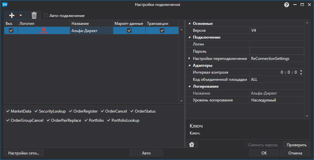The width and height of the screenshot is (314, 160).
Task: Click the Вкл. column header
Action: pos(11,24)
